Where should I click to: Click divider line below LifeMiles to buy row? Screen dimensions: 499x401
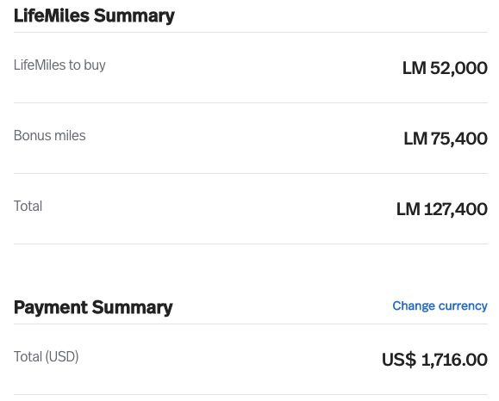pos(251,102)
